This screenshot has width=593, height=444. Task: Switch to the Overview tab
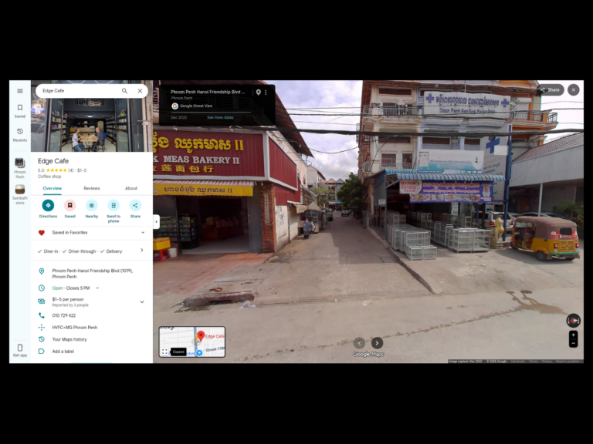[x=53, y=188]
